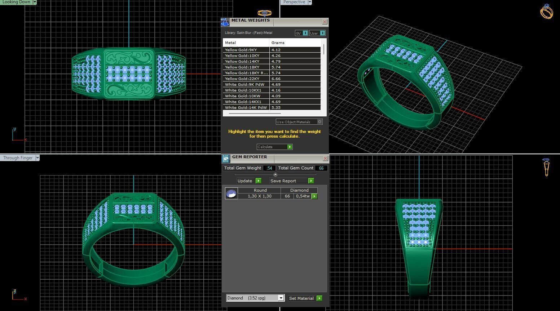560x311 pixels.
Task: Click the Total Gem Weight value field
Action: click(269, 168)
